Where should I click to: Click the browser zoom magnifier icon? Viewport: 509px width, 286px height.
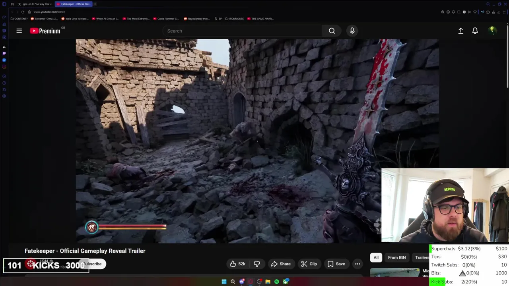click(443, 12)
